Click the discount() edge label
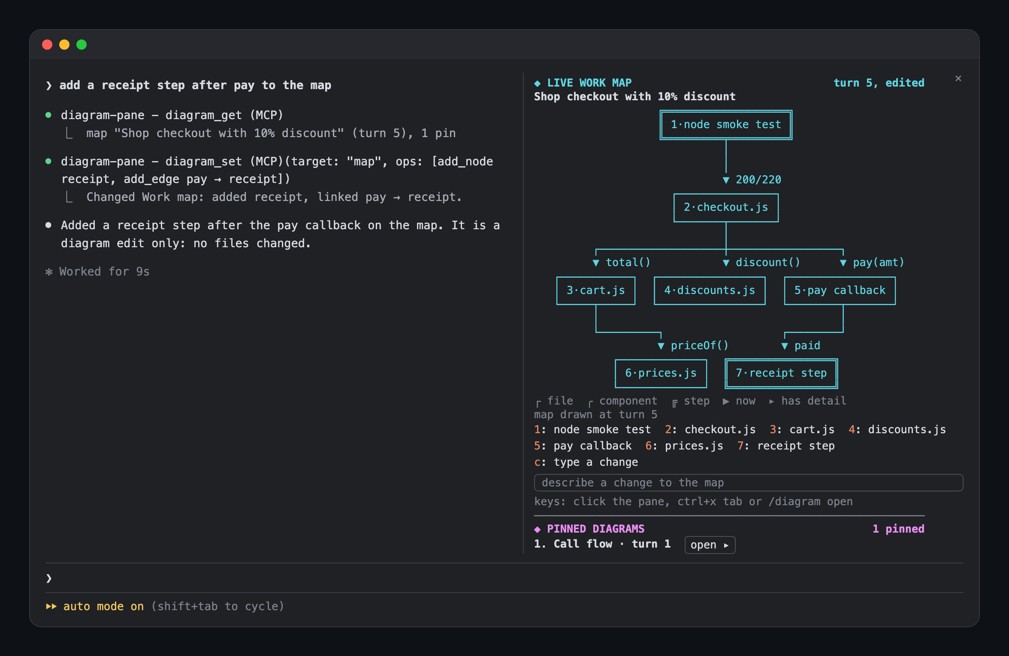1009x656 pixels. [x=767, y=262]
